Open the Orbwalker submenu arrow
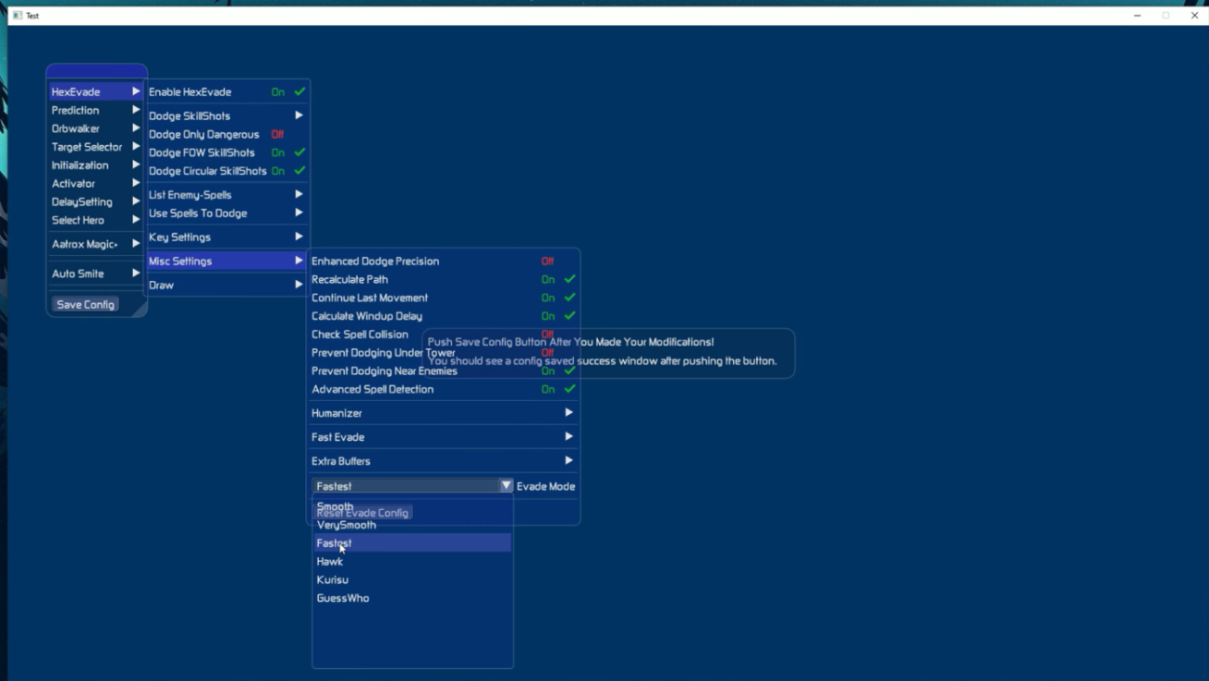This screenshot has width=1209, height=681. pos(136,128)
